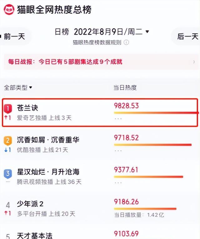Screen dimensions: 200x239
Task: Click the rank 1 red badge
Action: coord(8,109)
